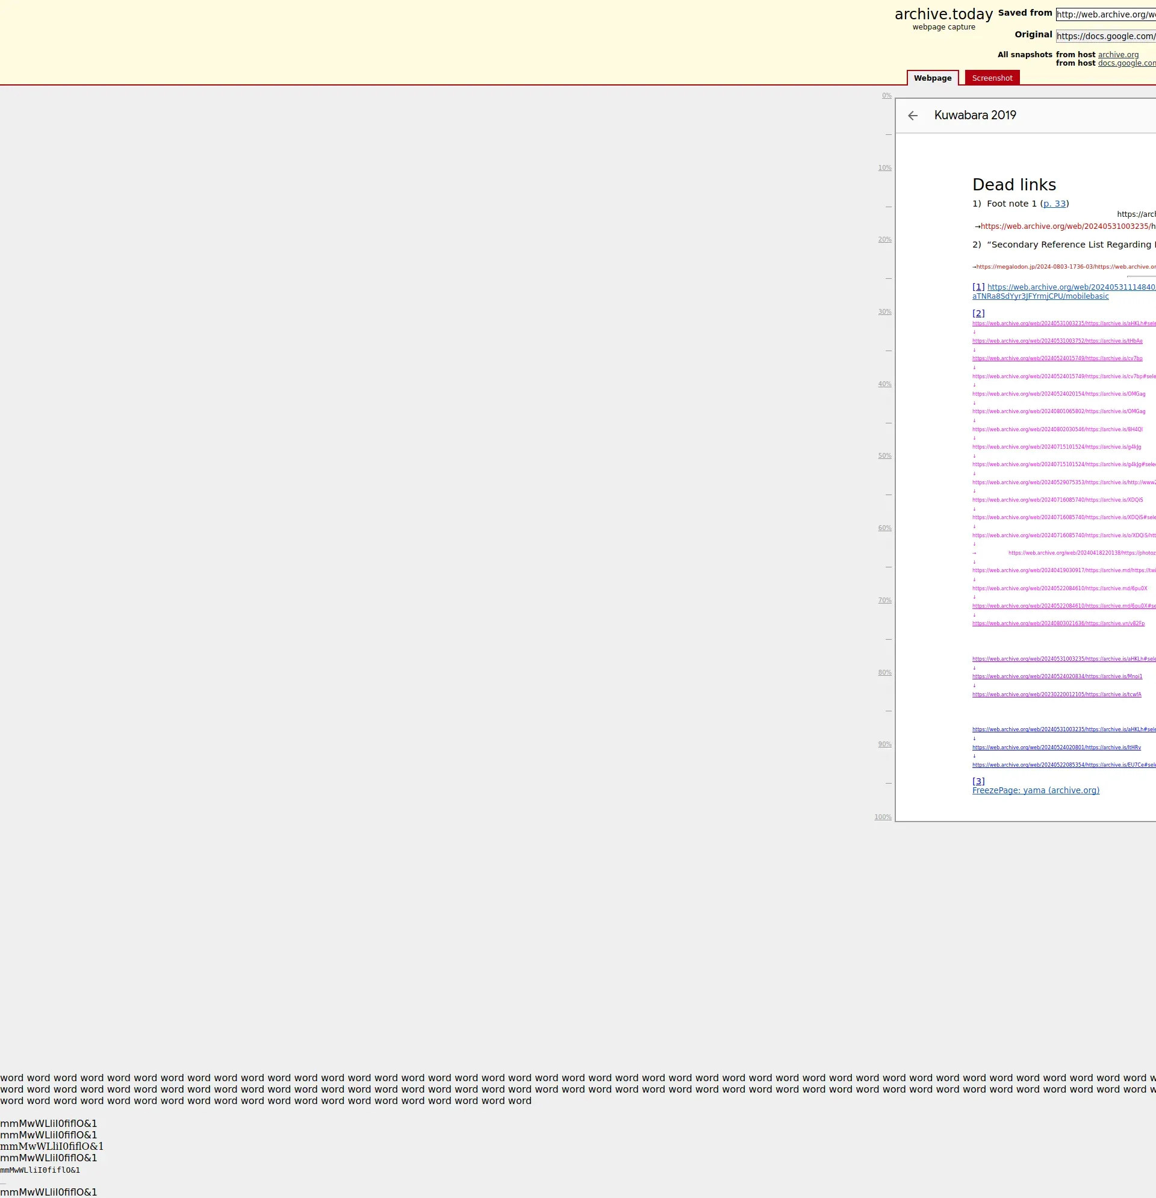The width and height of the screenshot is (1156, 1198).
Task: Open FreezePage: yama (archive.org) link
Action: coord(1036,790)
